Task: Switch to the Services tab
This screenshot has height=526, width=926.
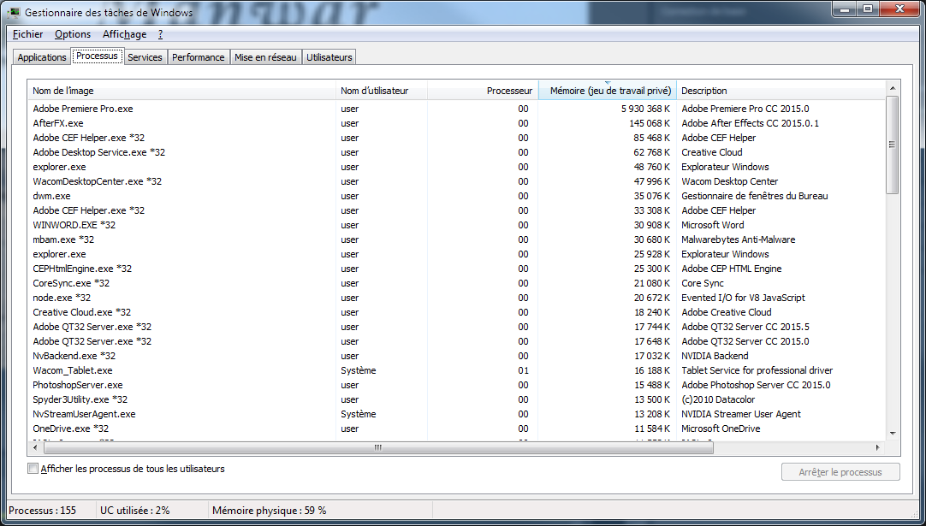Action: tap(145, 57)
